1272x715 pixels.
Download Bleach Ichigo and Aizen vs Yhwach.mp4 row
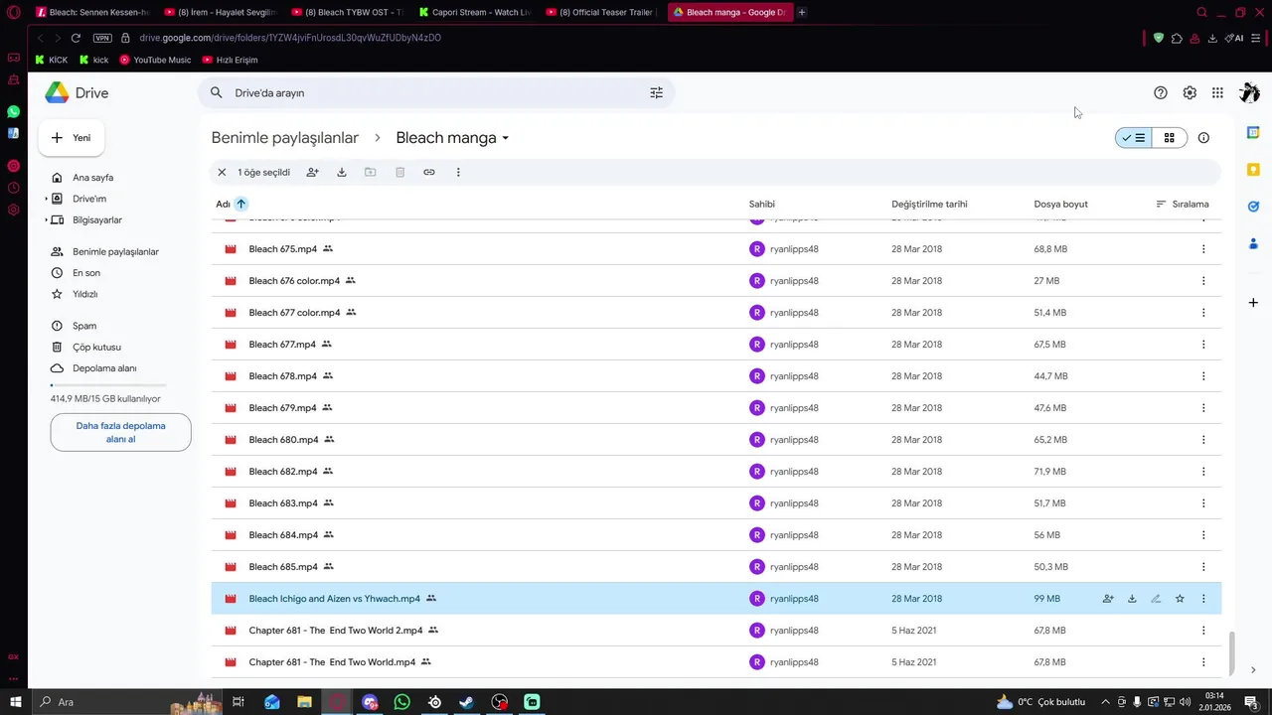(1132, 599)
